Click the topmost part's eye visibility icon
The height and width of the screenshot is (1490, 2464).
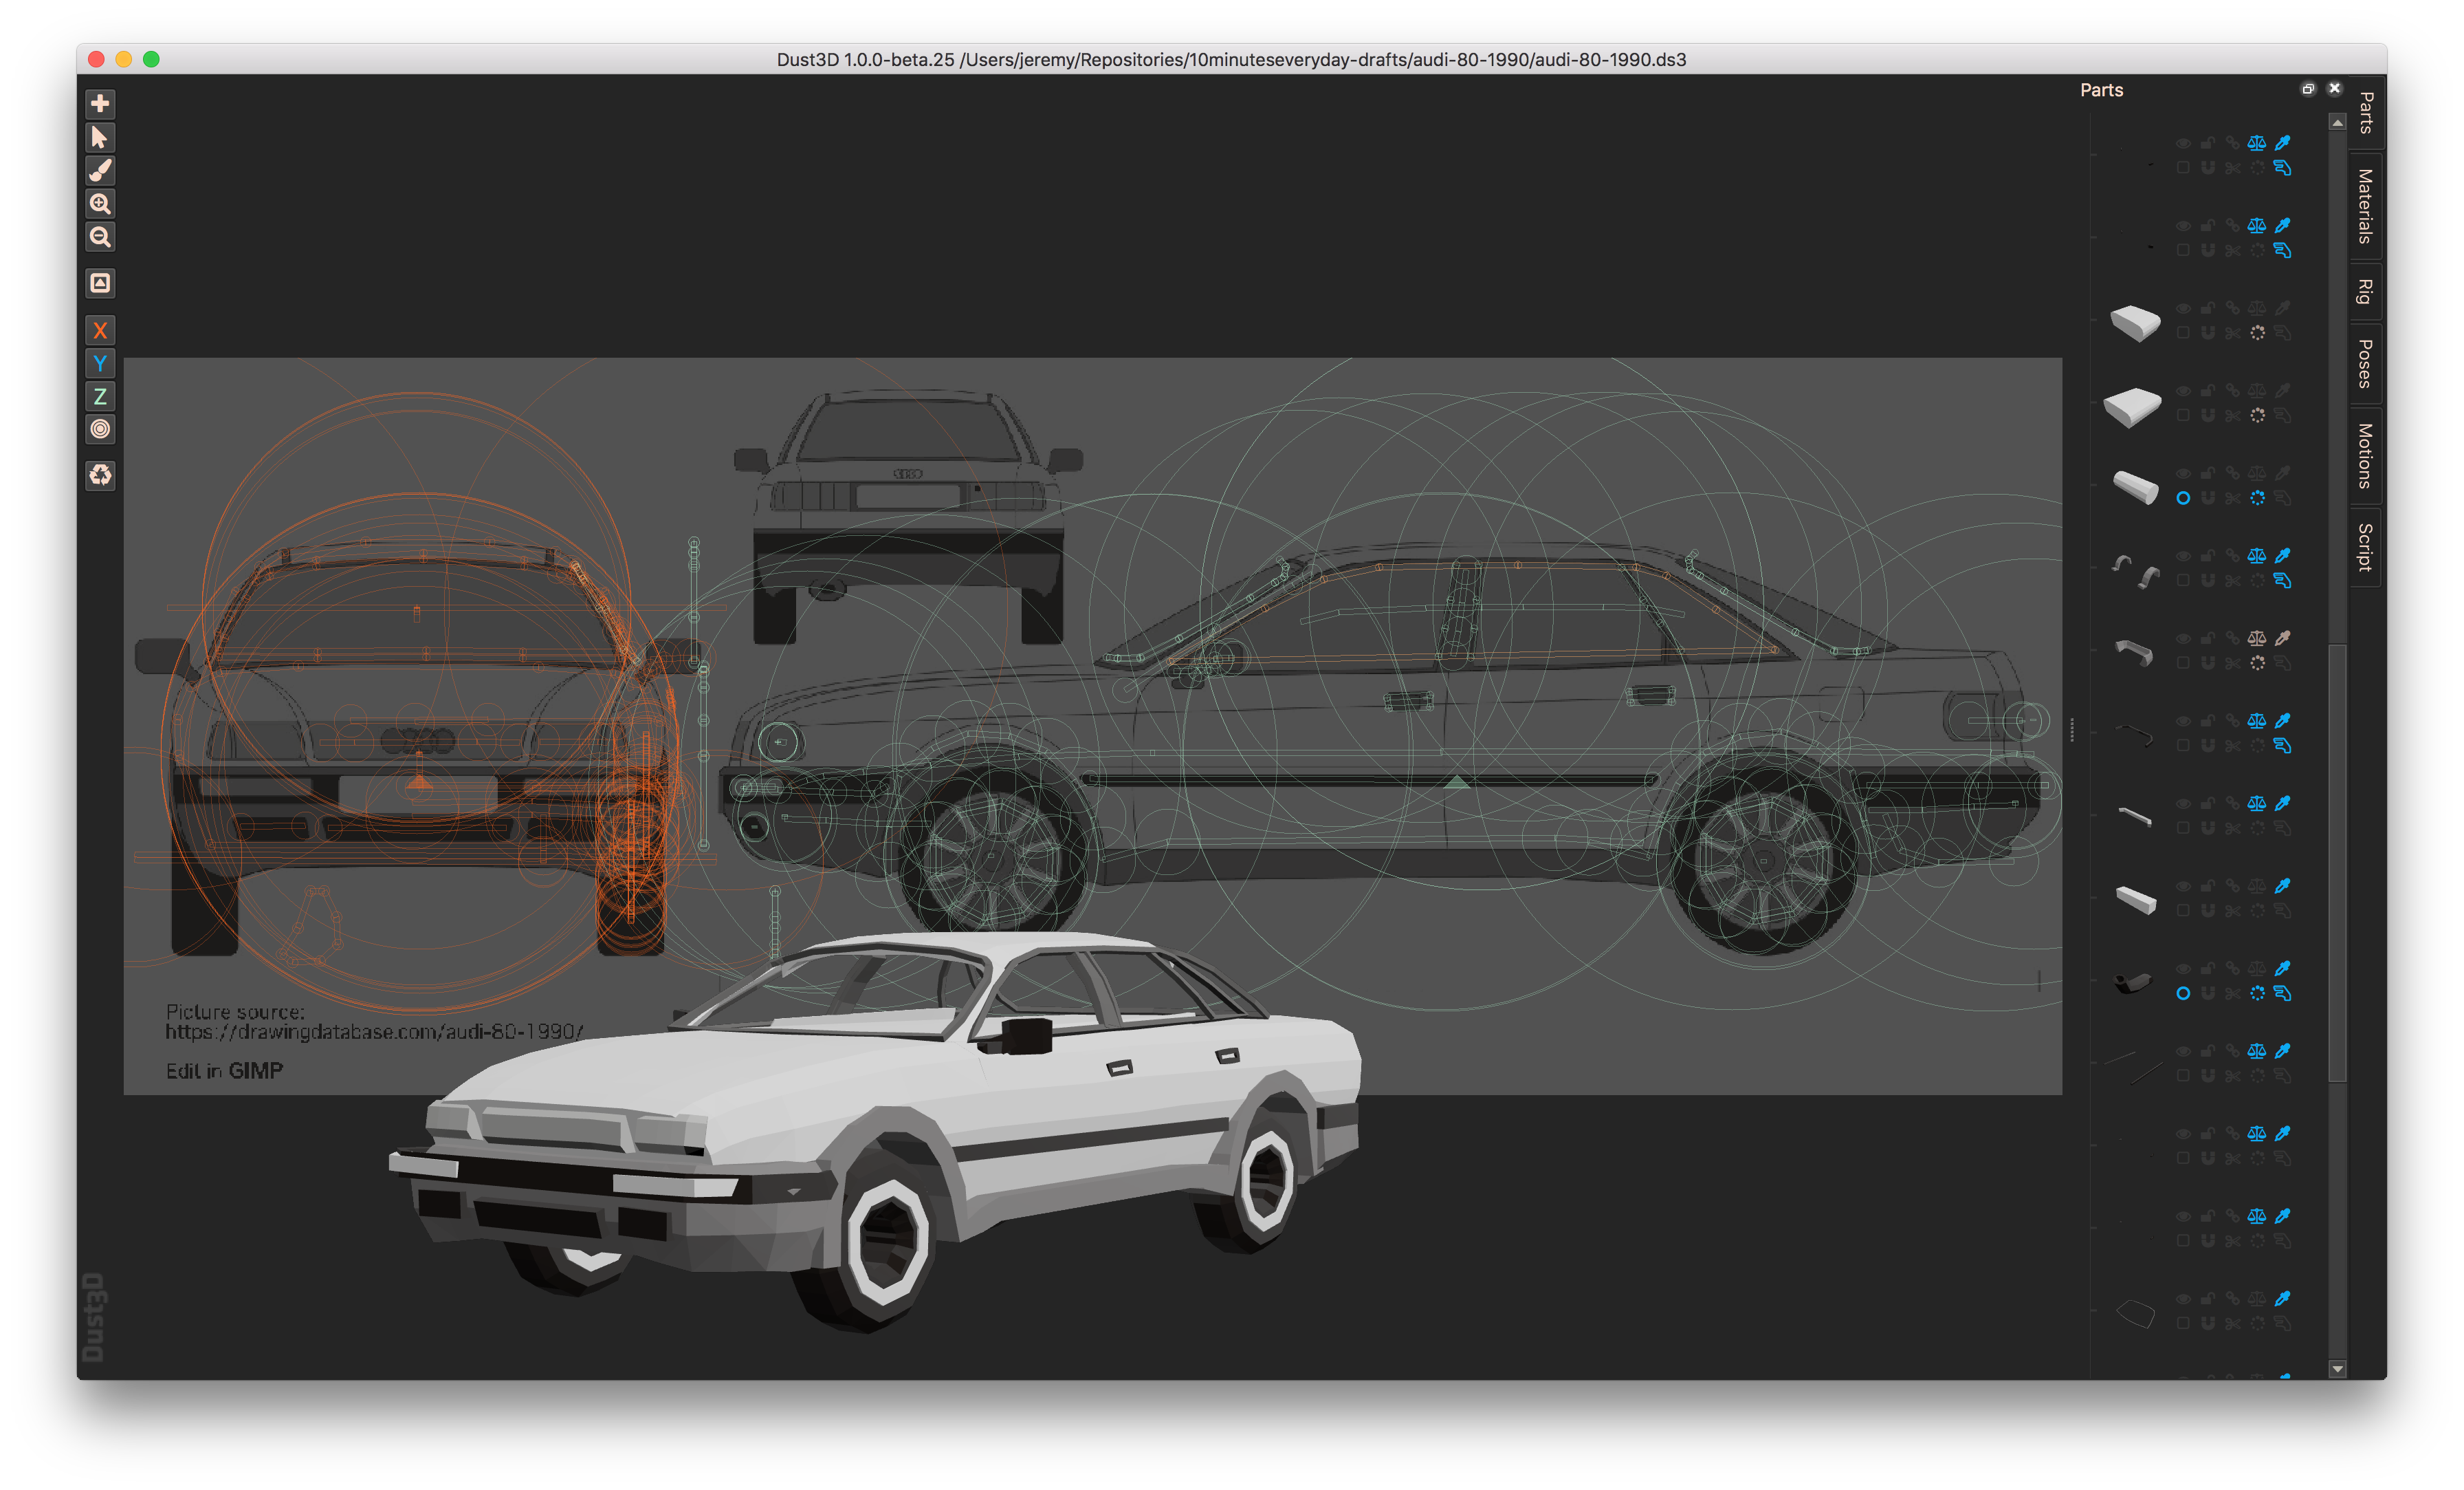coord(2183,143)
